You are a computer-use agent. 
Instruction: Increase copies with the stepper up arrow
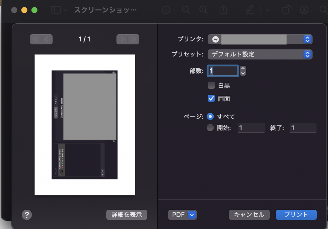243,69
